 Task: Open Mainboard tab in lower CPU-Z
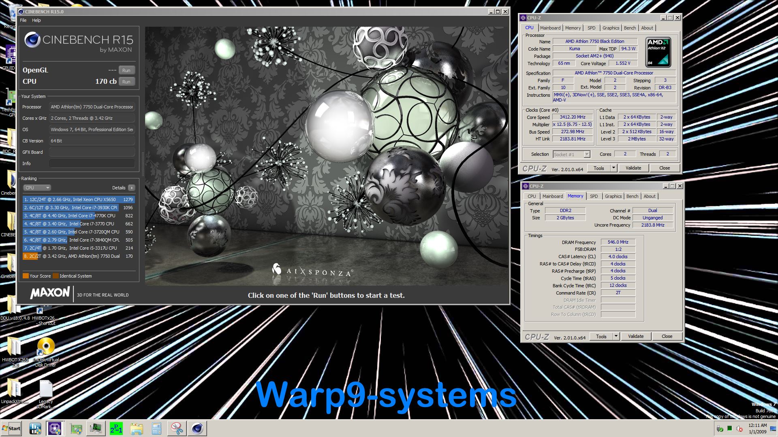[x=552, y=196]
